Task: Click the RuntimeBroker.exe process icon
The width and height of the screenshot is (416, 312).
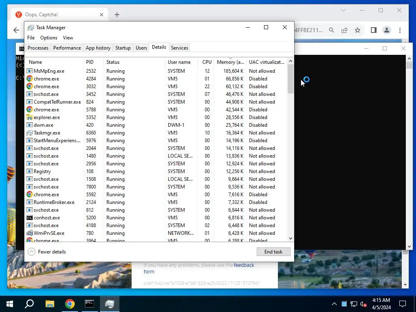Action: pos(30,202)
